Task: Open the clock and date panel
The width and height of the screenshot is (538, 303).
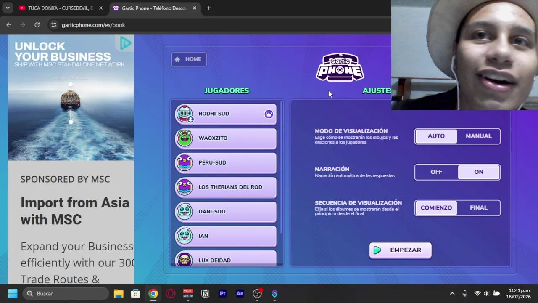Action: (x=520, y=293)
